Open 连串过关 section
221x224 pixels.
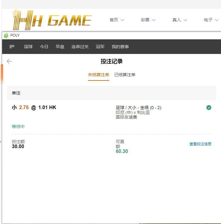coord(80,47)
